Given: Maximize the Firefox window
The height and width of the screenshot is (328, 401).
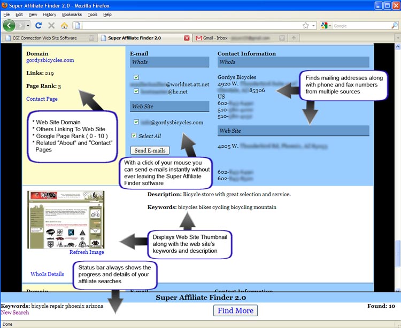Looking at the screenshot, I should point(388,5).
